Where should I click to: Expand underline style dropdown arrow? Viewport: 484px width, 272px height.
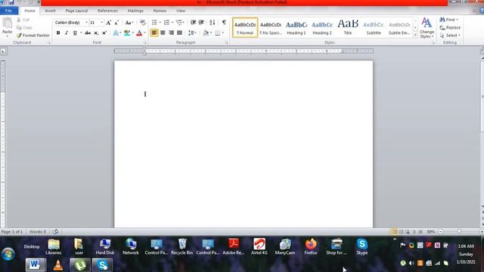[81, 32]
